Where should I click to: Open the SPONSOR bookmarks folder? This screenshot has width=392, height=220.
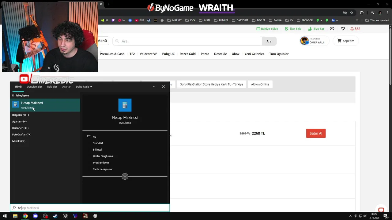point(305,20)
